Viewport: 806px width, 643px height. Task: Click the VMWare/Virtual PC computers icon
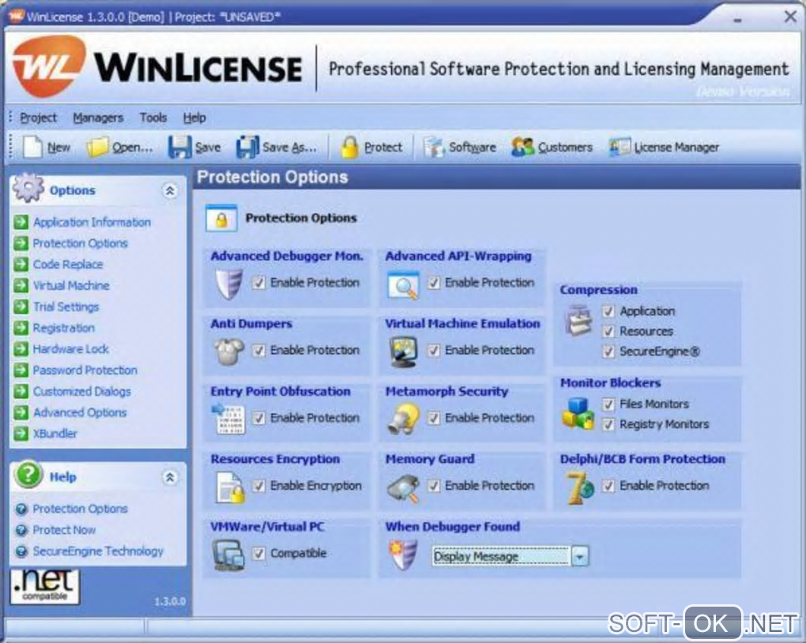(x=228, y=555)
